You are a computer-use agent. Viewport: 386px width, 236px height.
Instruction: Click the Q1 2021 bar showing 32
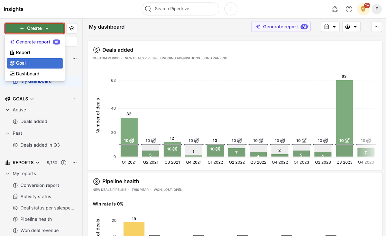[129, 137]
